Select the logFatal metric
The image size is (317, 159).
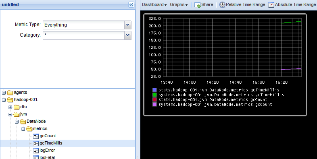point(47,157)
